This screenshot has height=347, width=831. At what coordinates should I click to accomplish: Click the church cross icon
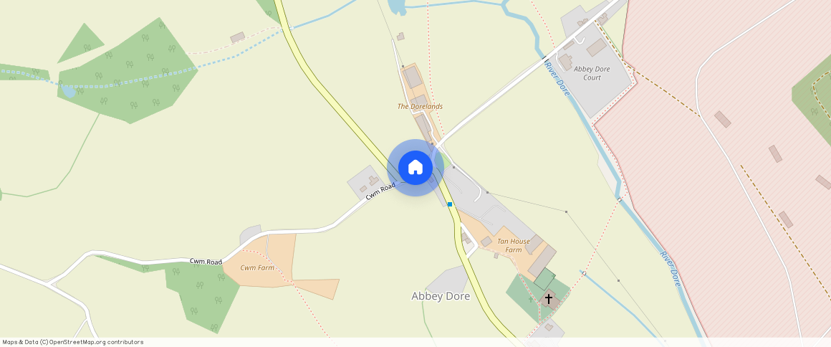[x=549, y=299]
